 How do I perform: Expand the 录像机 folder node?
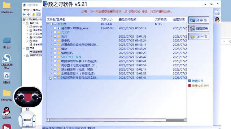point(51,40)
